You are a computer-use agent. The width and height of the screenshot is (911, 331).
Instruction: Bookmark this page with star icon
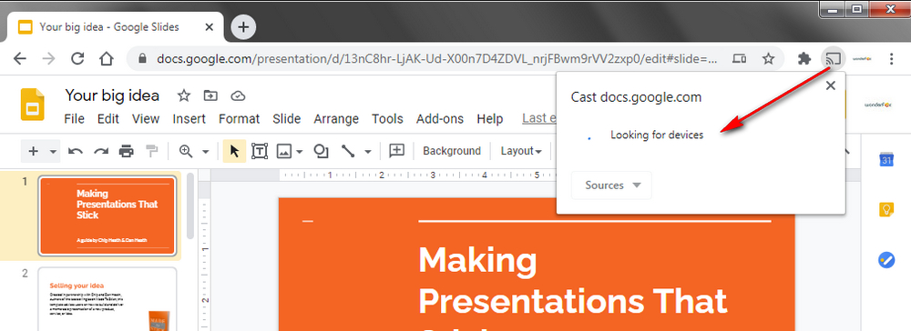point(769,58)
